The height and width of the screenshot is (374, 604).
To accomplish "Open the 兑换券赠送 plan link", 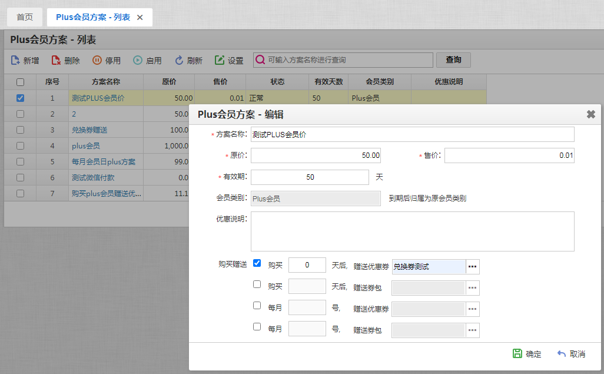I will (x=89, y=130).
